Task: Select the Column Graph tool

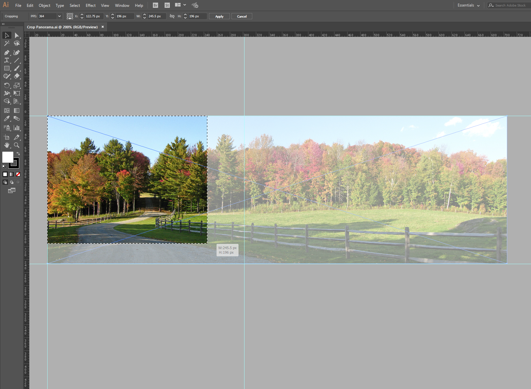Action: [x=17, y=128]
